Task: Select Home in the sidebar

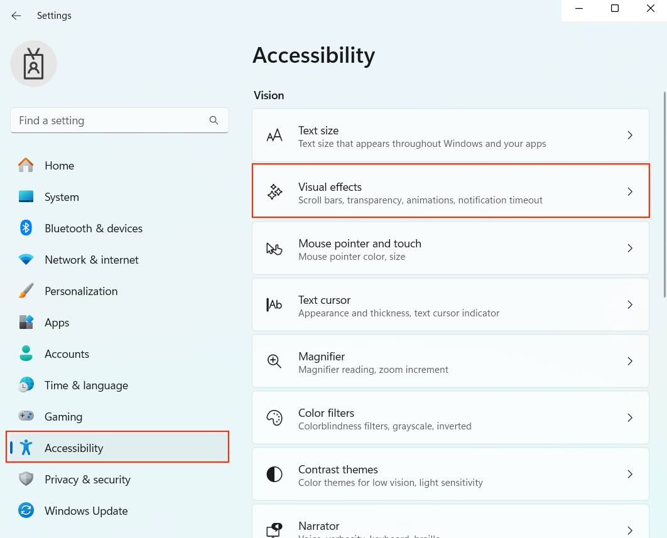Action: (x=59, y=166)
